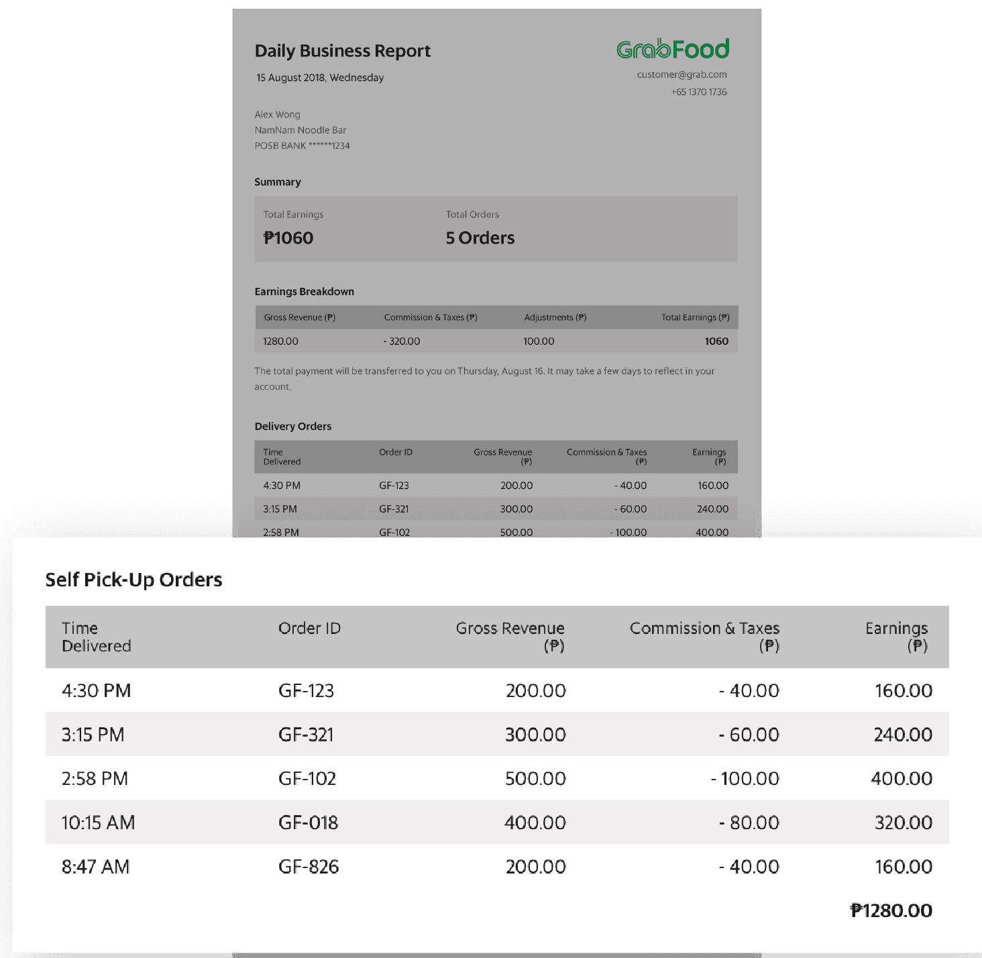Select order GF-018 in Self Pick-Up table

click(308, 822)
